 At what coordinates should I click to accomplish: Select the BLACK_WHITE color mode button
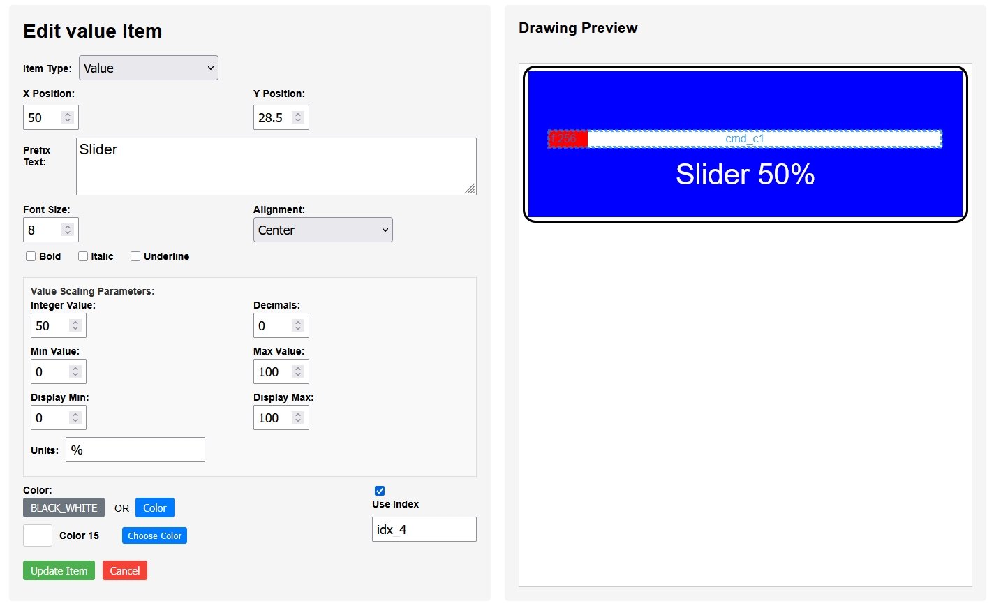tap(64, 508)
